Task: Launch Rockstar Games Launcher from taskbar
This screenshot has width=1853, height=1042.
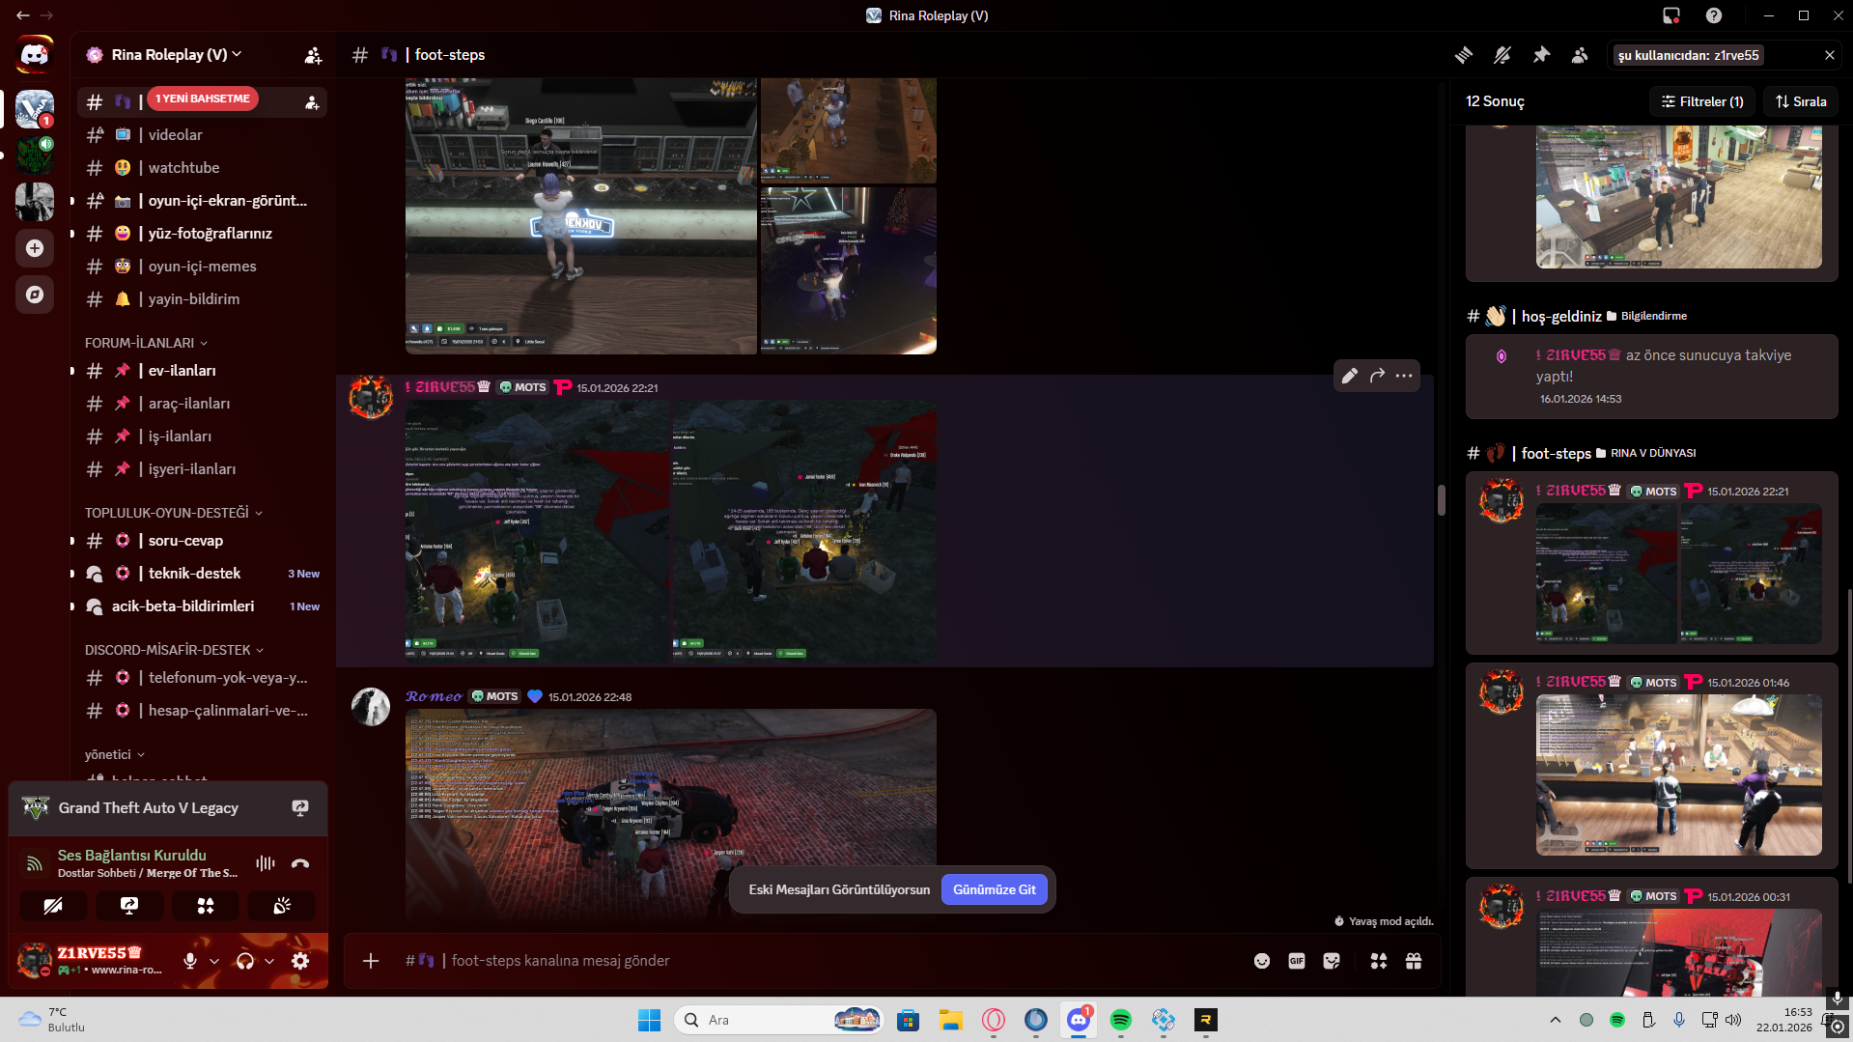Action: tap(1206, 1020)
